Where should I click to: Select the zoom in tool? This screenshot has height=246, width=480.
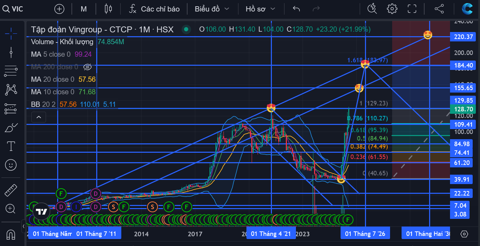11,209
